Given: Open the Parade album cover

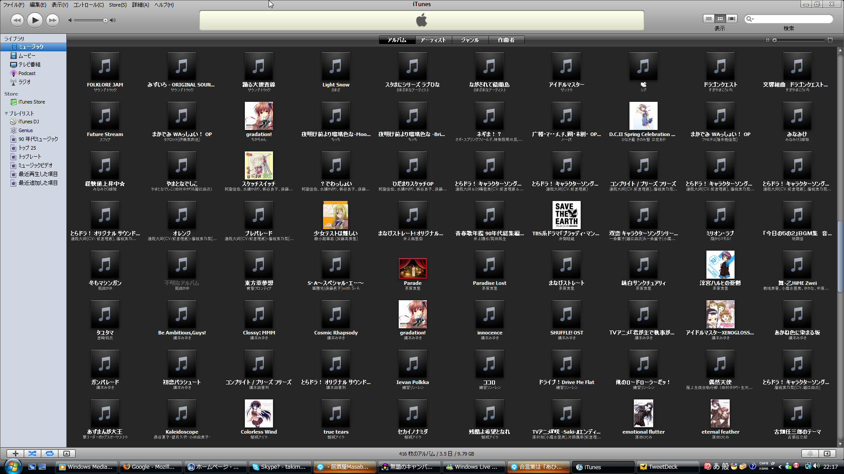Looking at the screenshot, I should pyautogui.click(x=412, y=268).
